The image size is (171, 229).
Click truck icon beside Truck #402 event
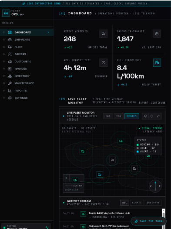tap(83, 214)
